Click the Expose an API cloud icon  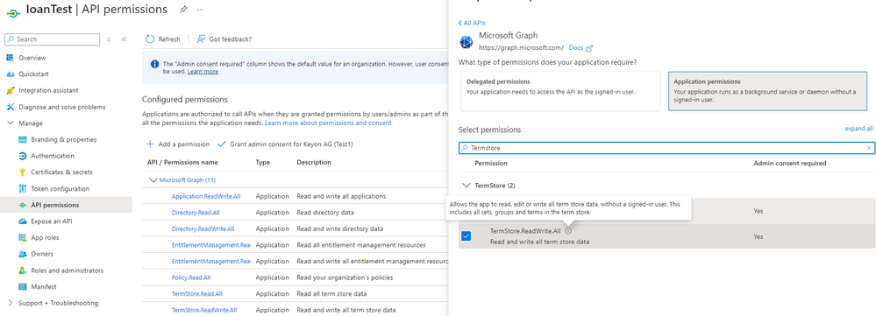(22, 221)
